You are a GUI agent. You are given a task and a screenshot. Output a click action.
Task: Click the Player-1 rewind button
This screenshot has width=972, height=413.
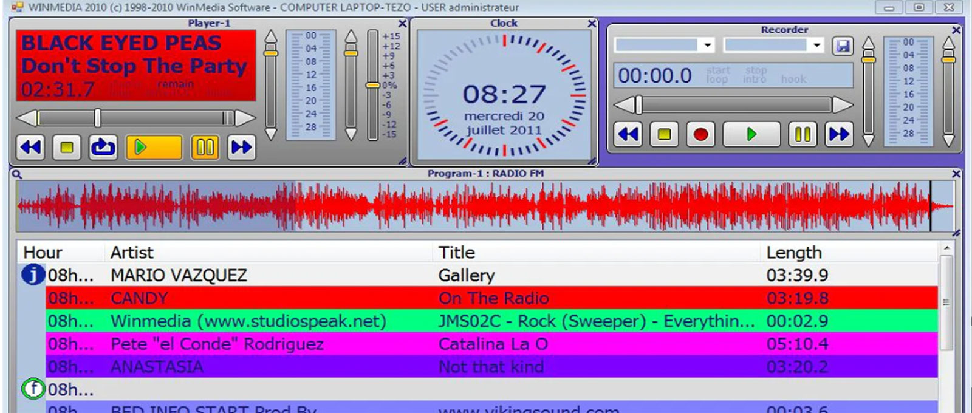coord(30,147)
